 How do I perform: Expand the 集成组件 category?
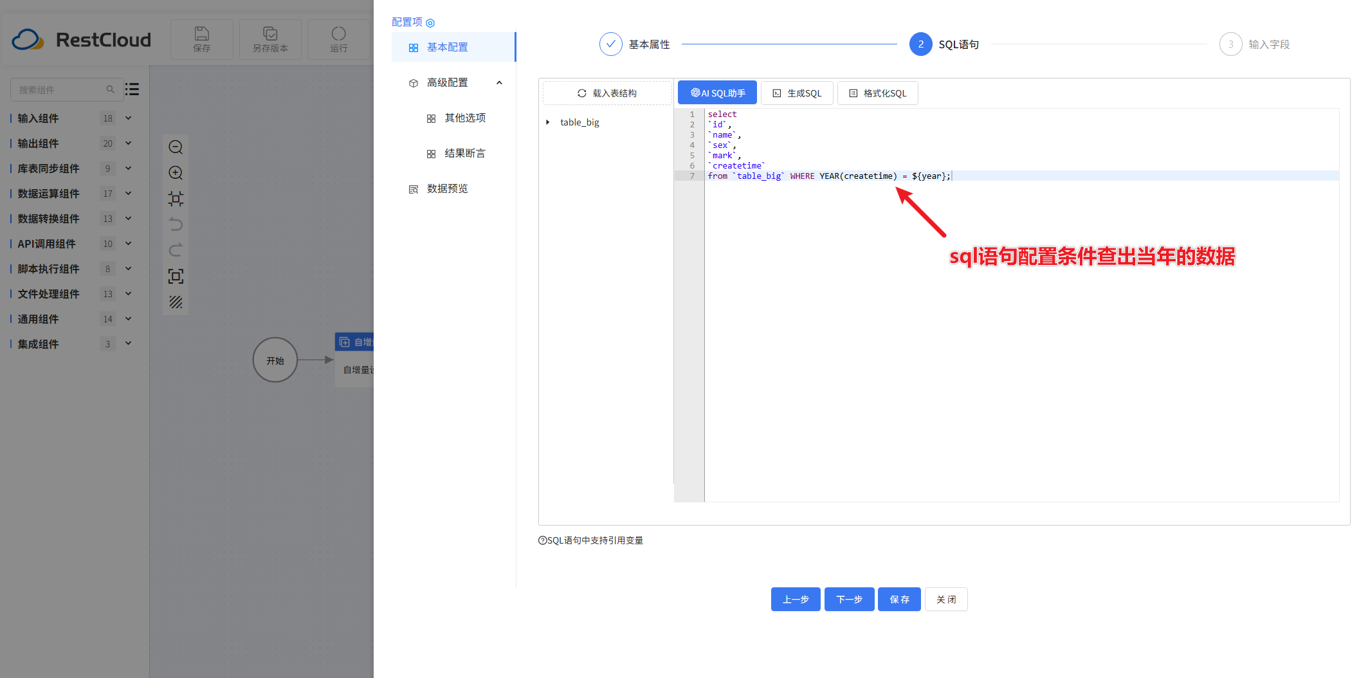click(129, 344)
